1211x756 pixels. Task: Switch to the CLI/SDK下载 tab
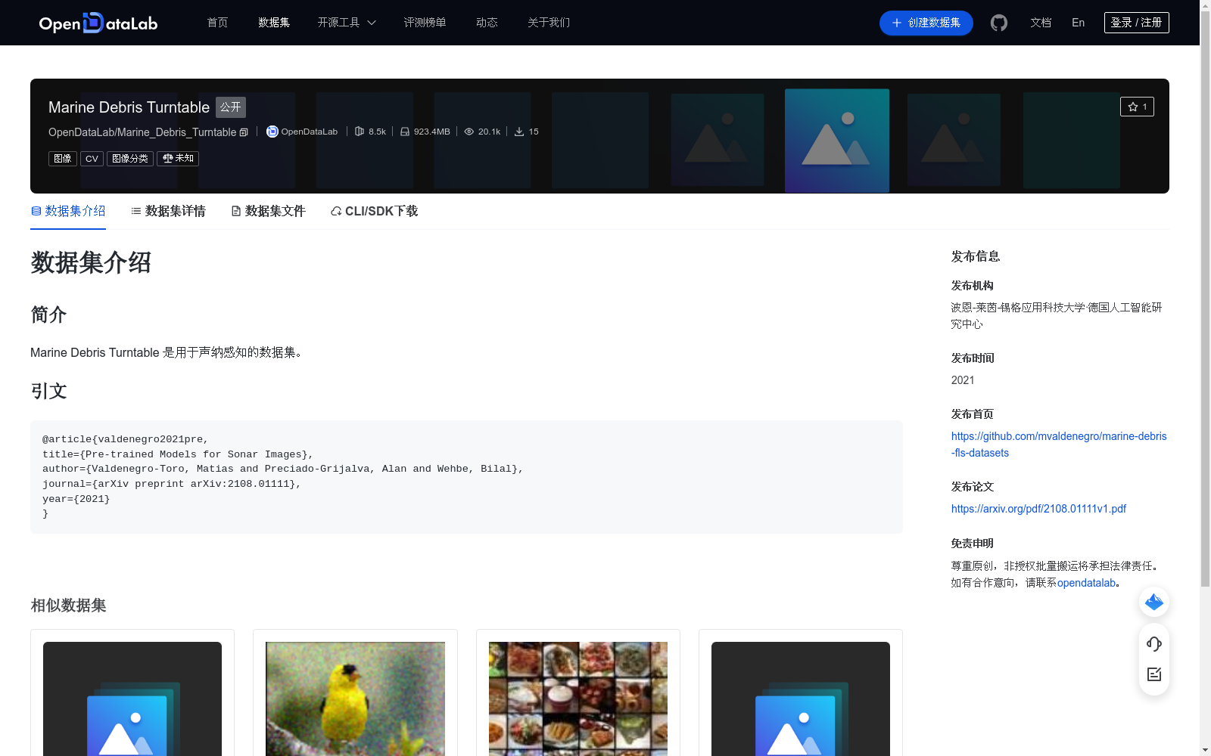click(x=374, y=211)
